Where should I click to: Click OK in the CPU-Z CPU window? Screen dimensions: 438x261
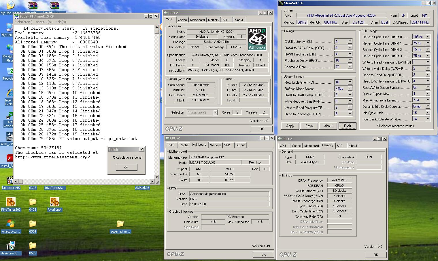262,129
